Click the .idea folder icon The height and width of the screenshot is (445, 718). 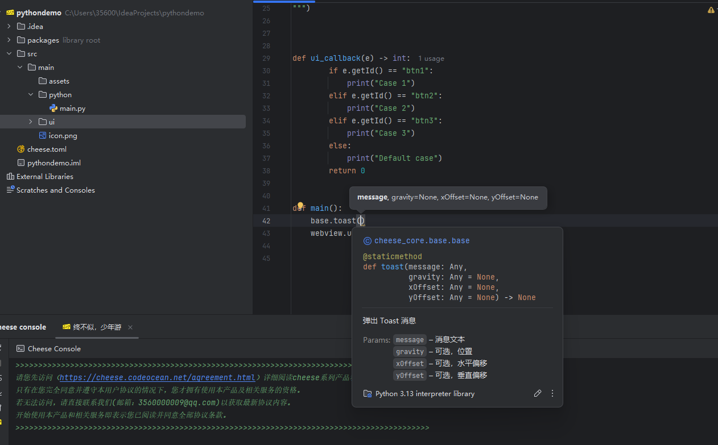pos(21,26)
